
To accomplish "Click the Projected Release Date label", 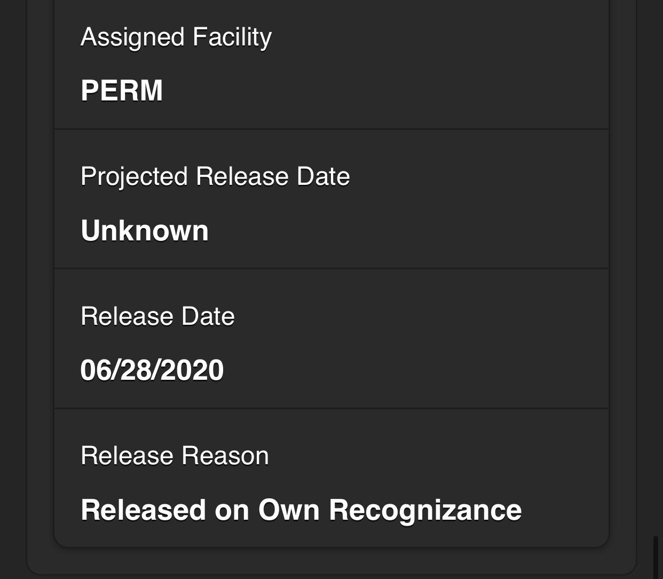I will pyautogui.click(x=215, y=176).
